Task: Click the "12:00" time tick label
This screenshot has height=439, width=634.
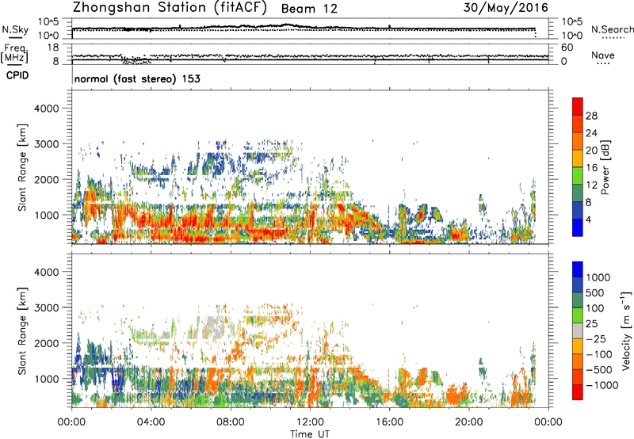Action: (x=310, y=422)
